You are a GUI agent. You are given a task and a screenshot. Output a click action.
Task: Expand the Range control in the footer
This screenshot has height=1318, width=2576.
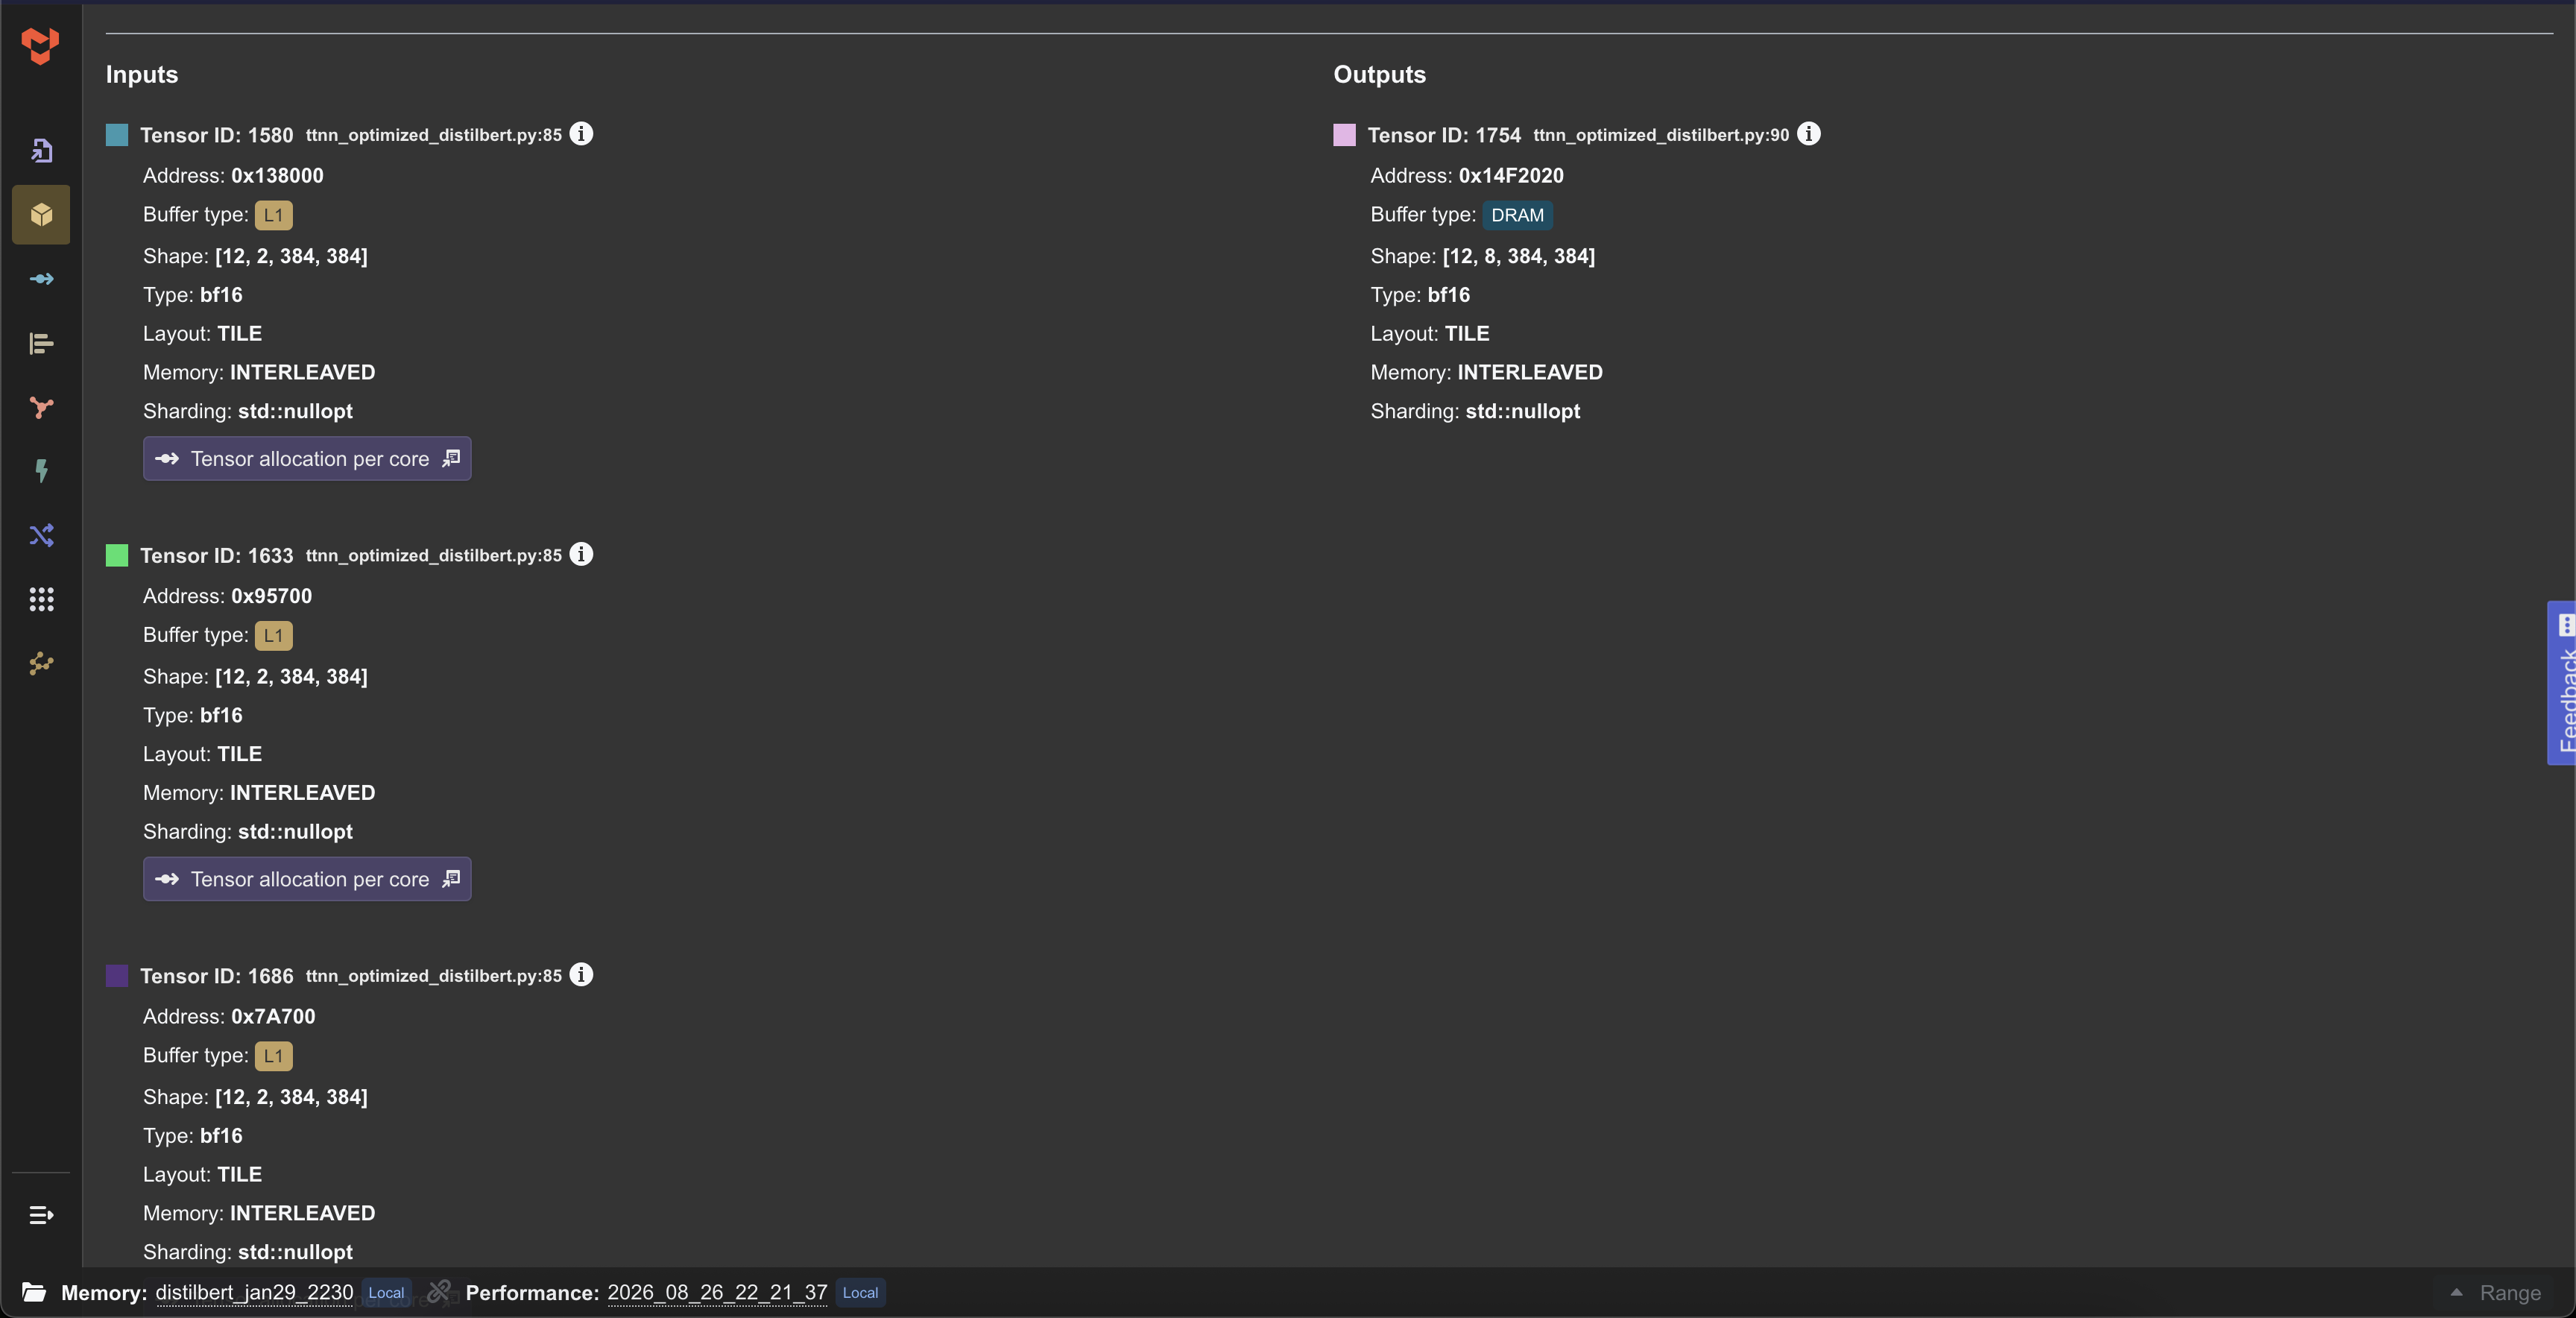tap(2496, 1292)
